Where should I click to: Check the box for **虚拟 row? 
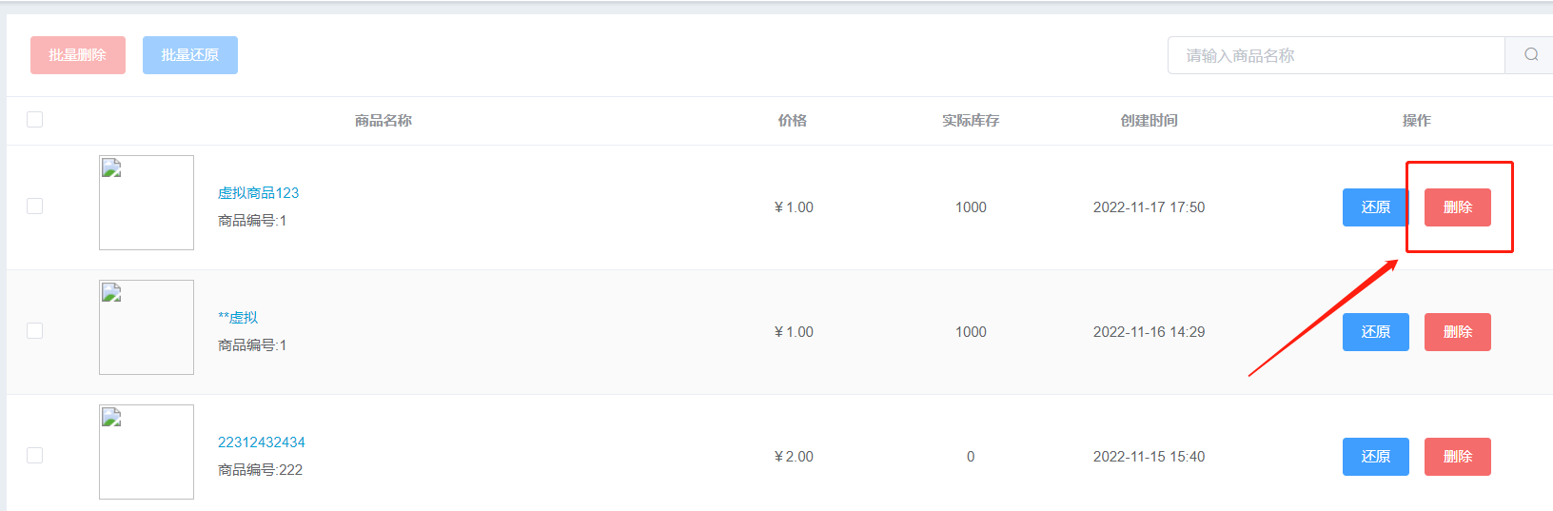click(35, 330)
